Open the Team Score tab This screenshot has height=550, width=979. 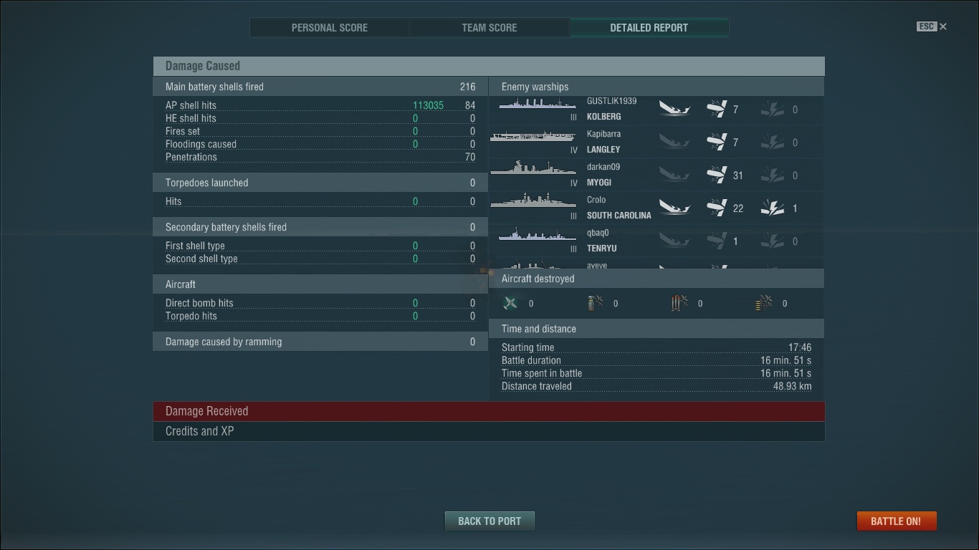coord(489,28)
